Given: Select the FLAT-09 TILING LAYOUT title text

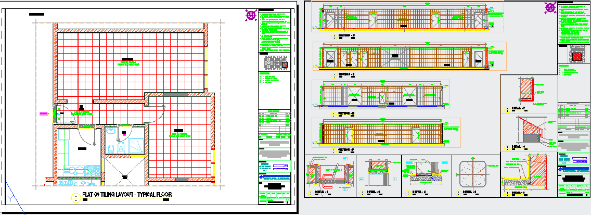Looking at the screenshot, I should coord(126,195).
